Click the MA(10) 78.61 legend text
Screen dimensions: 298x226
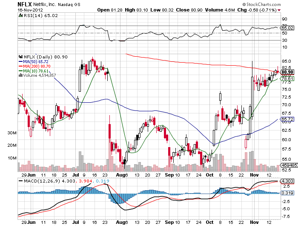point(35,71)
